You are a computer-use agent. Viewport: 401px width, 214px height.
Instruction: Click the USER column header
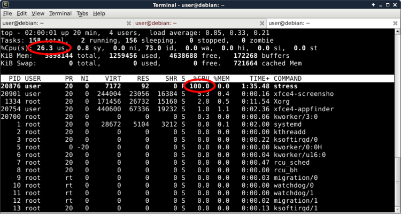(x=33, y=79)
